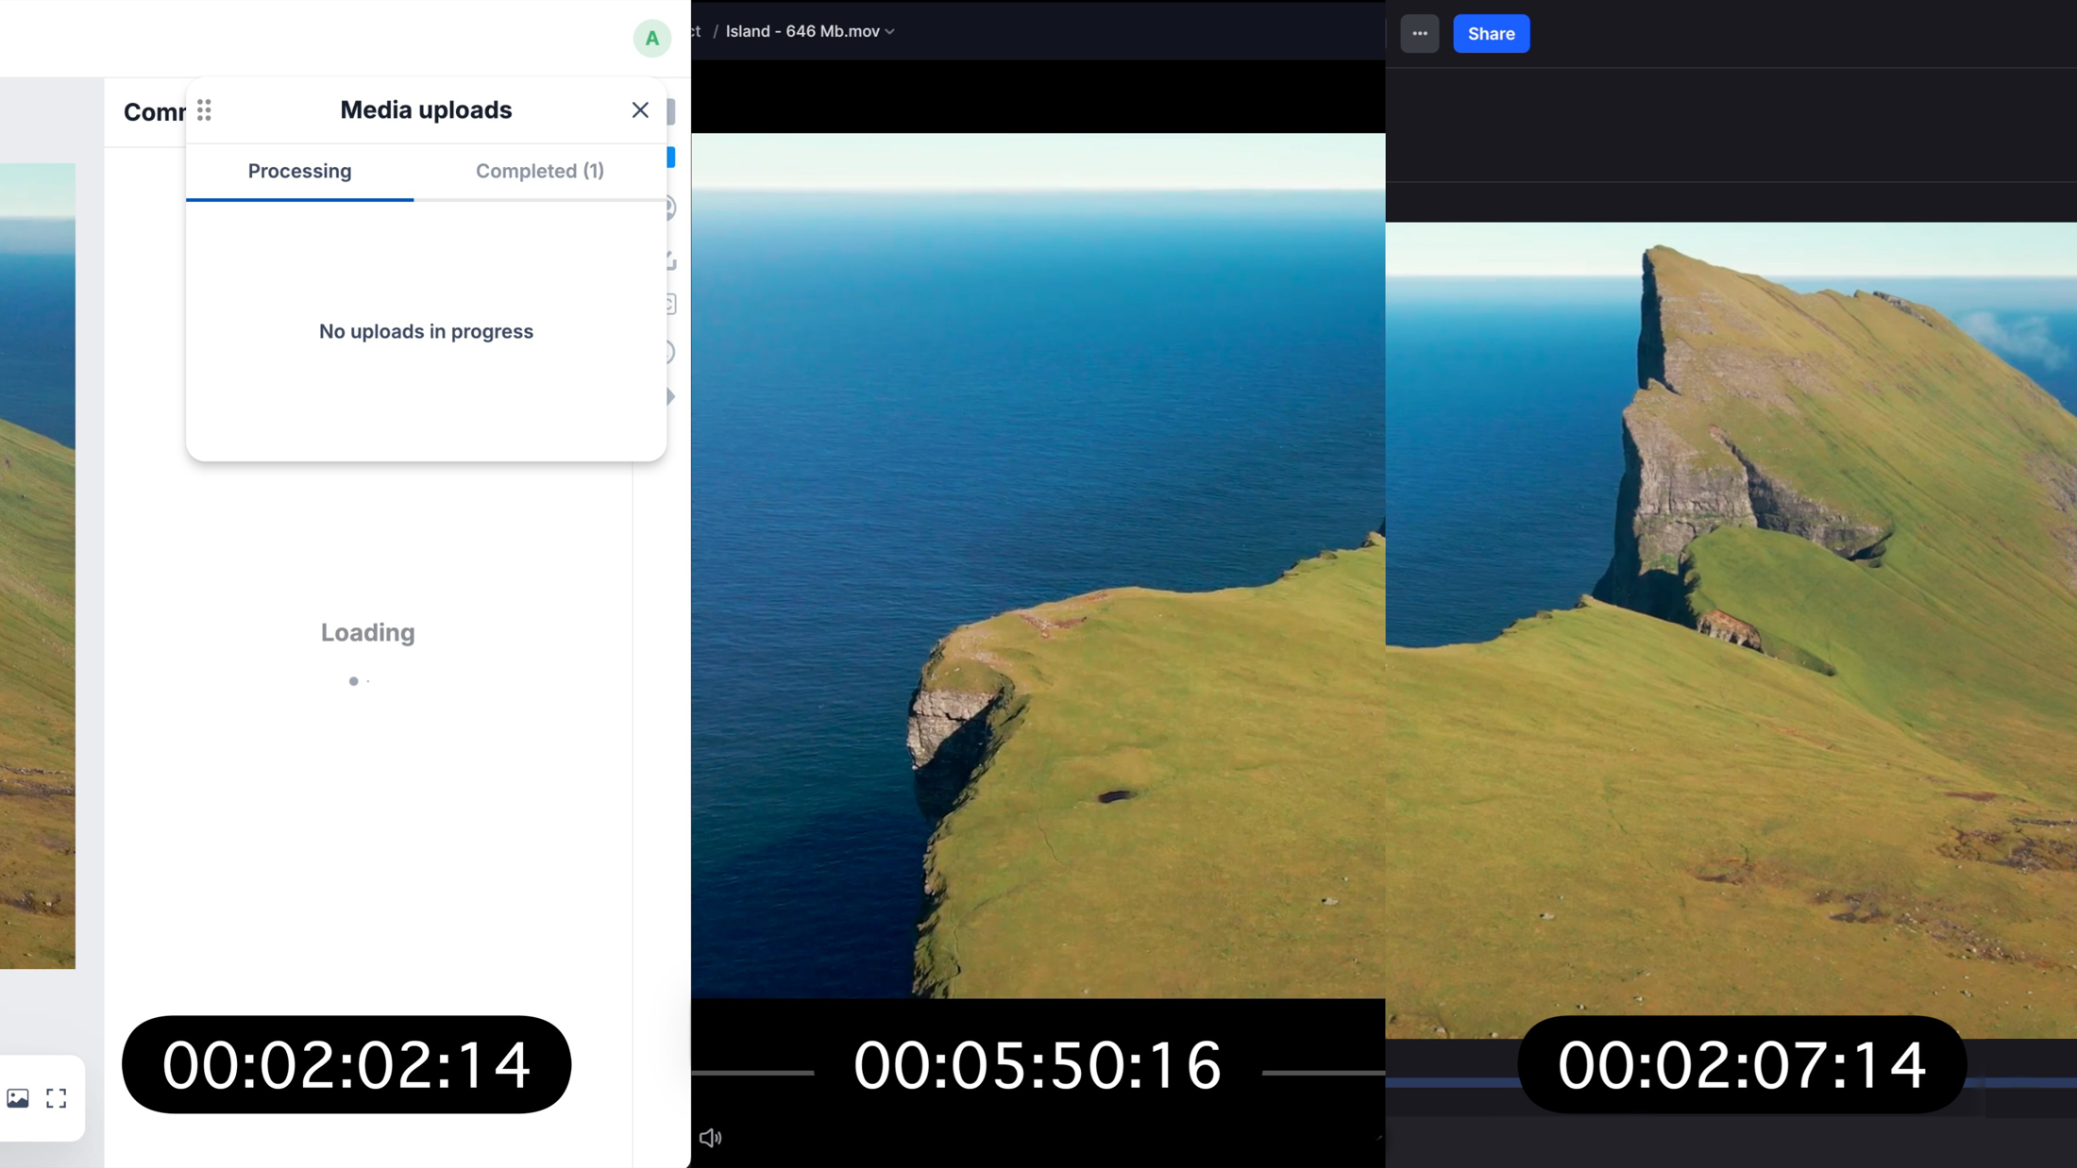The height and width of the screenshot is (1168, 2077).
Task: Mute the video with the speaker icon
Action: coord(710,1138)
